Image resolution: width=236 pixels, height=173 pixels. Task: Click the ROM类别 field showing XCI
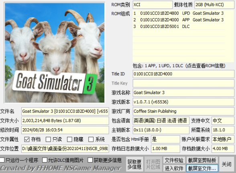pos(153,5)
